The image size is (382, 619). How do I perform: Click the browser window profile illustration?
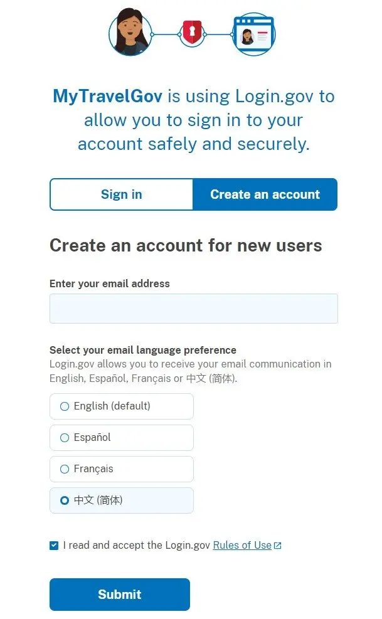click(x=254, y=34)
